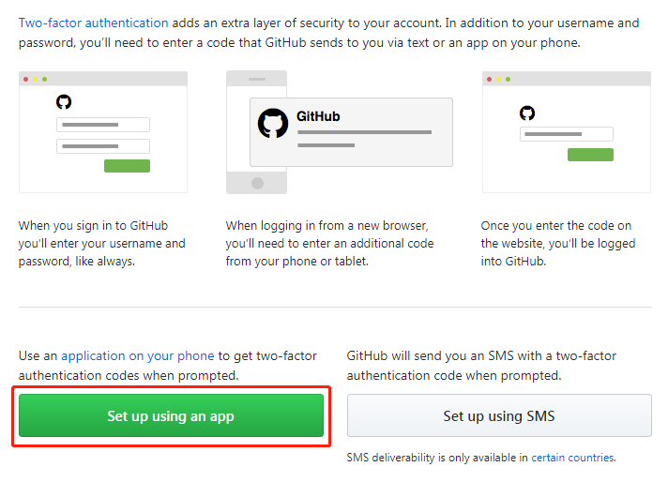Click the red window dot in the right illustration

click(x=490, y=80)
